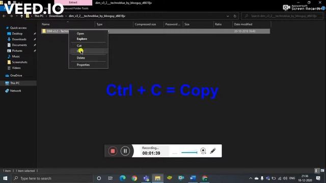Show hidden system tray icons
This screenshot has width=326, height=183.
tap(251, 178)
